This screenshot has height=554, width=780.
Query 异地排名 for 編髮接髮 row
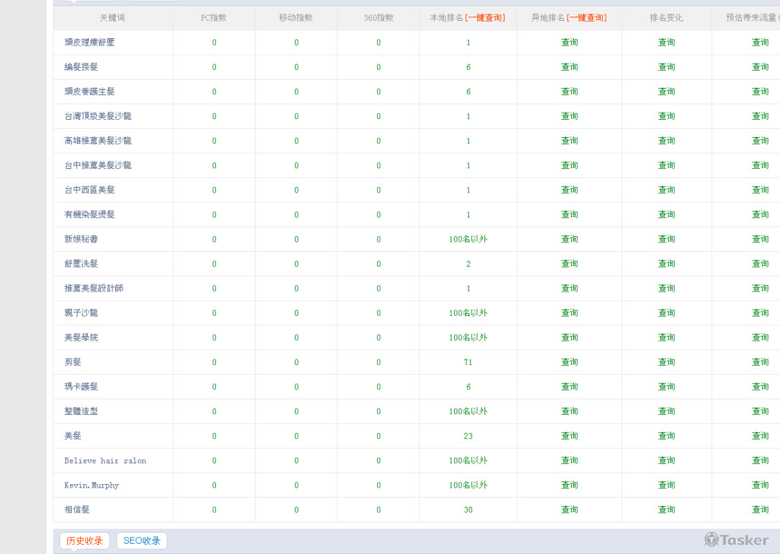click(x=569, y=67)
